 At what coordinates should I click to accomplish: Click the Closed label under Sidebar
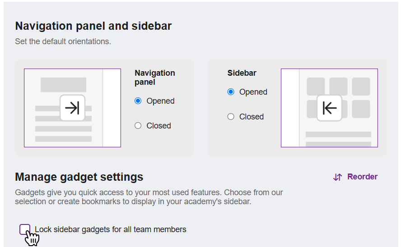(x=252, y=117)
